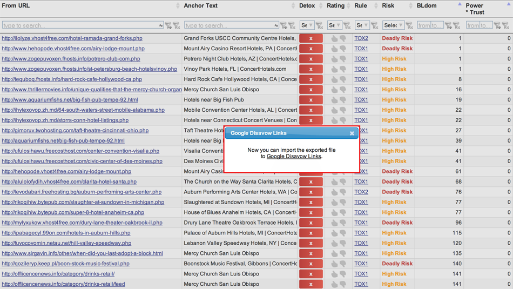The height and width of the screenshot is (289, 513).
Task: Focus the BLdom 'from' range field
Action: 424,25
